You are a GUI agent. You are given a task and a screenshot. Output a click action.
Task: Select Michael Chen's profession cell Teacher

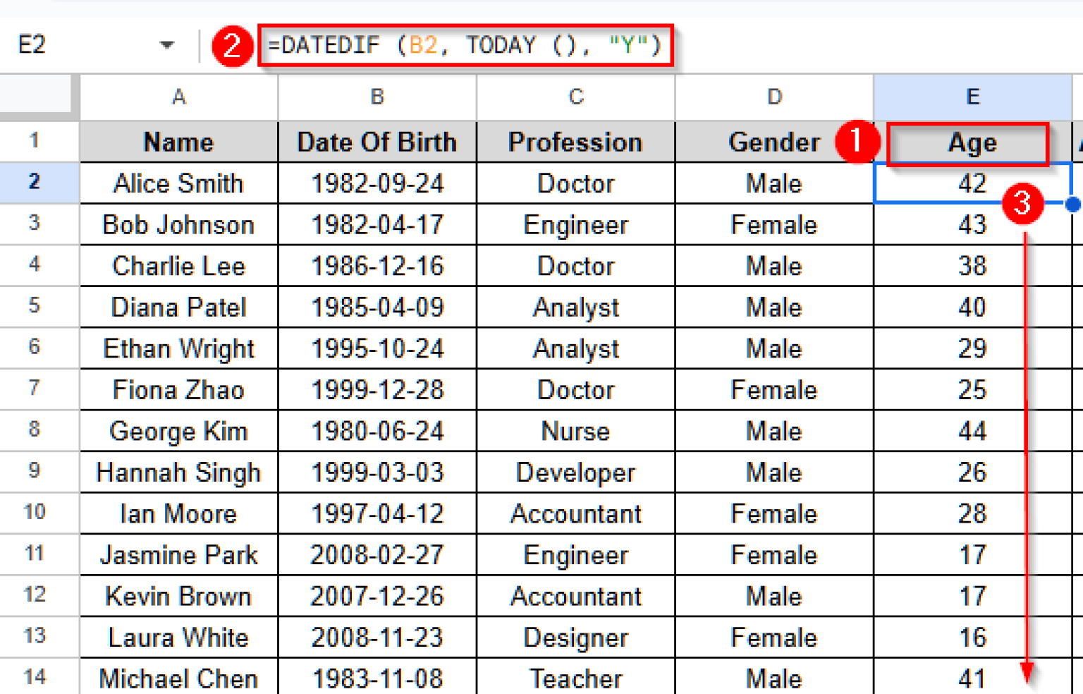click(x=575, y=678)
